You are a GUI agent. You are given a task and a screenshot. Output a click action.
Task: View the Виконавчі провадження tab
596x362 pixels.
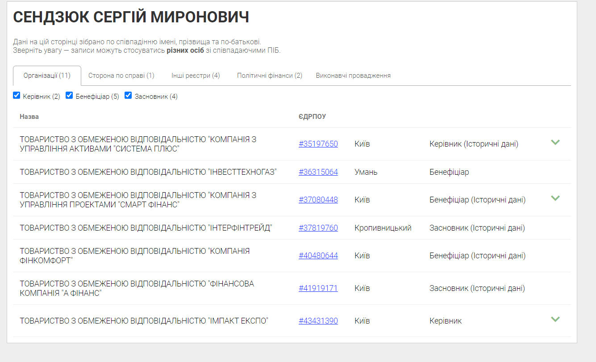(353, 76)
